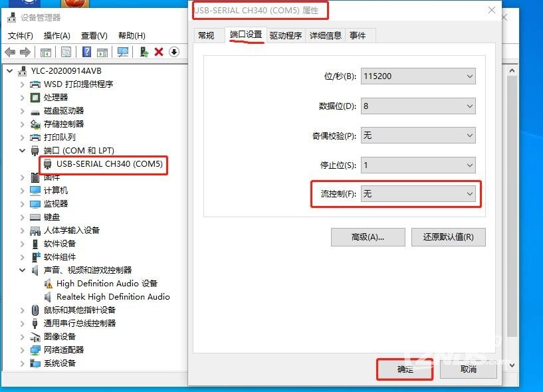Screen dimensions: 543x392
Task: Click the 确定 button
Action: pos(405,369)
